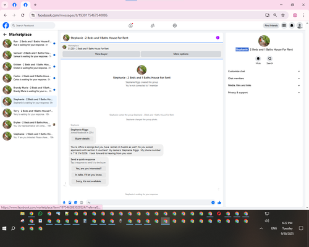Viewport: 309px width, 247px height.
Task: Expand the Customize chat section
Action: [264, 71]
